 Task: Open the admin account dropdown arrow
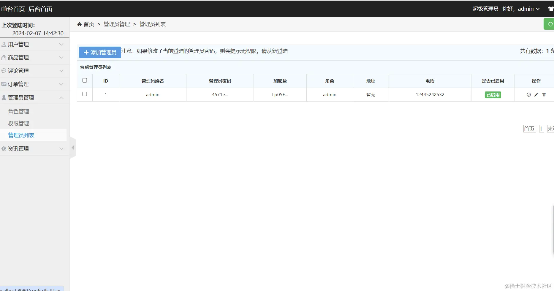pos(538,9)
